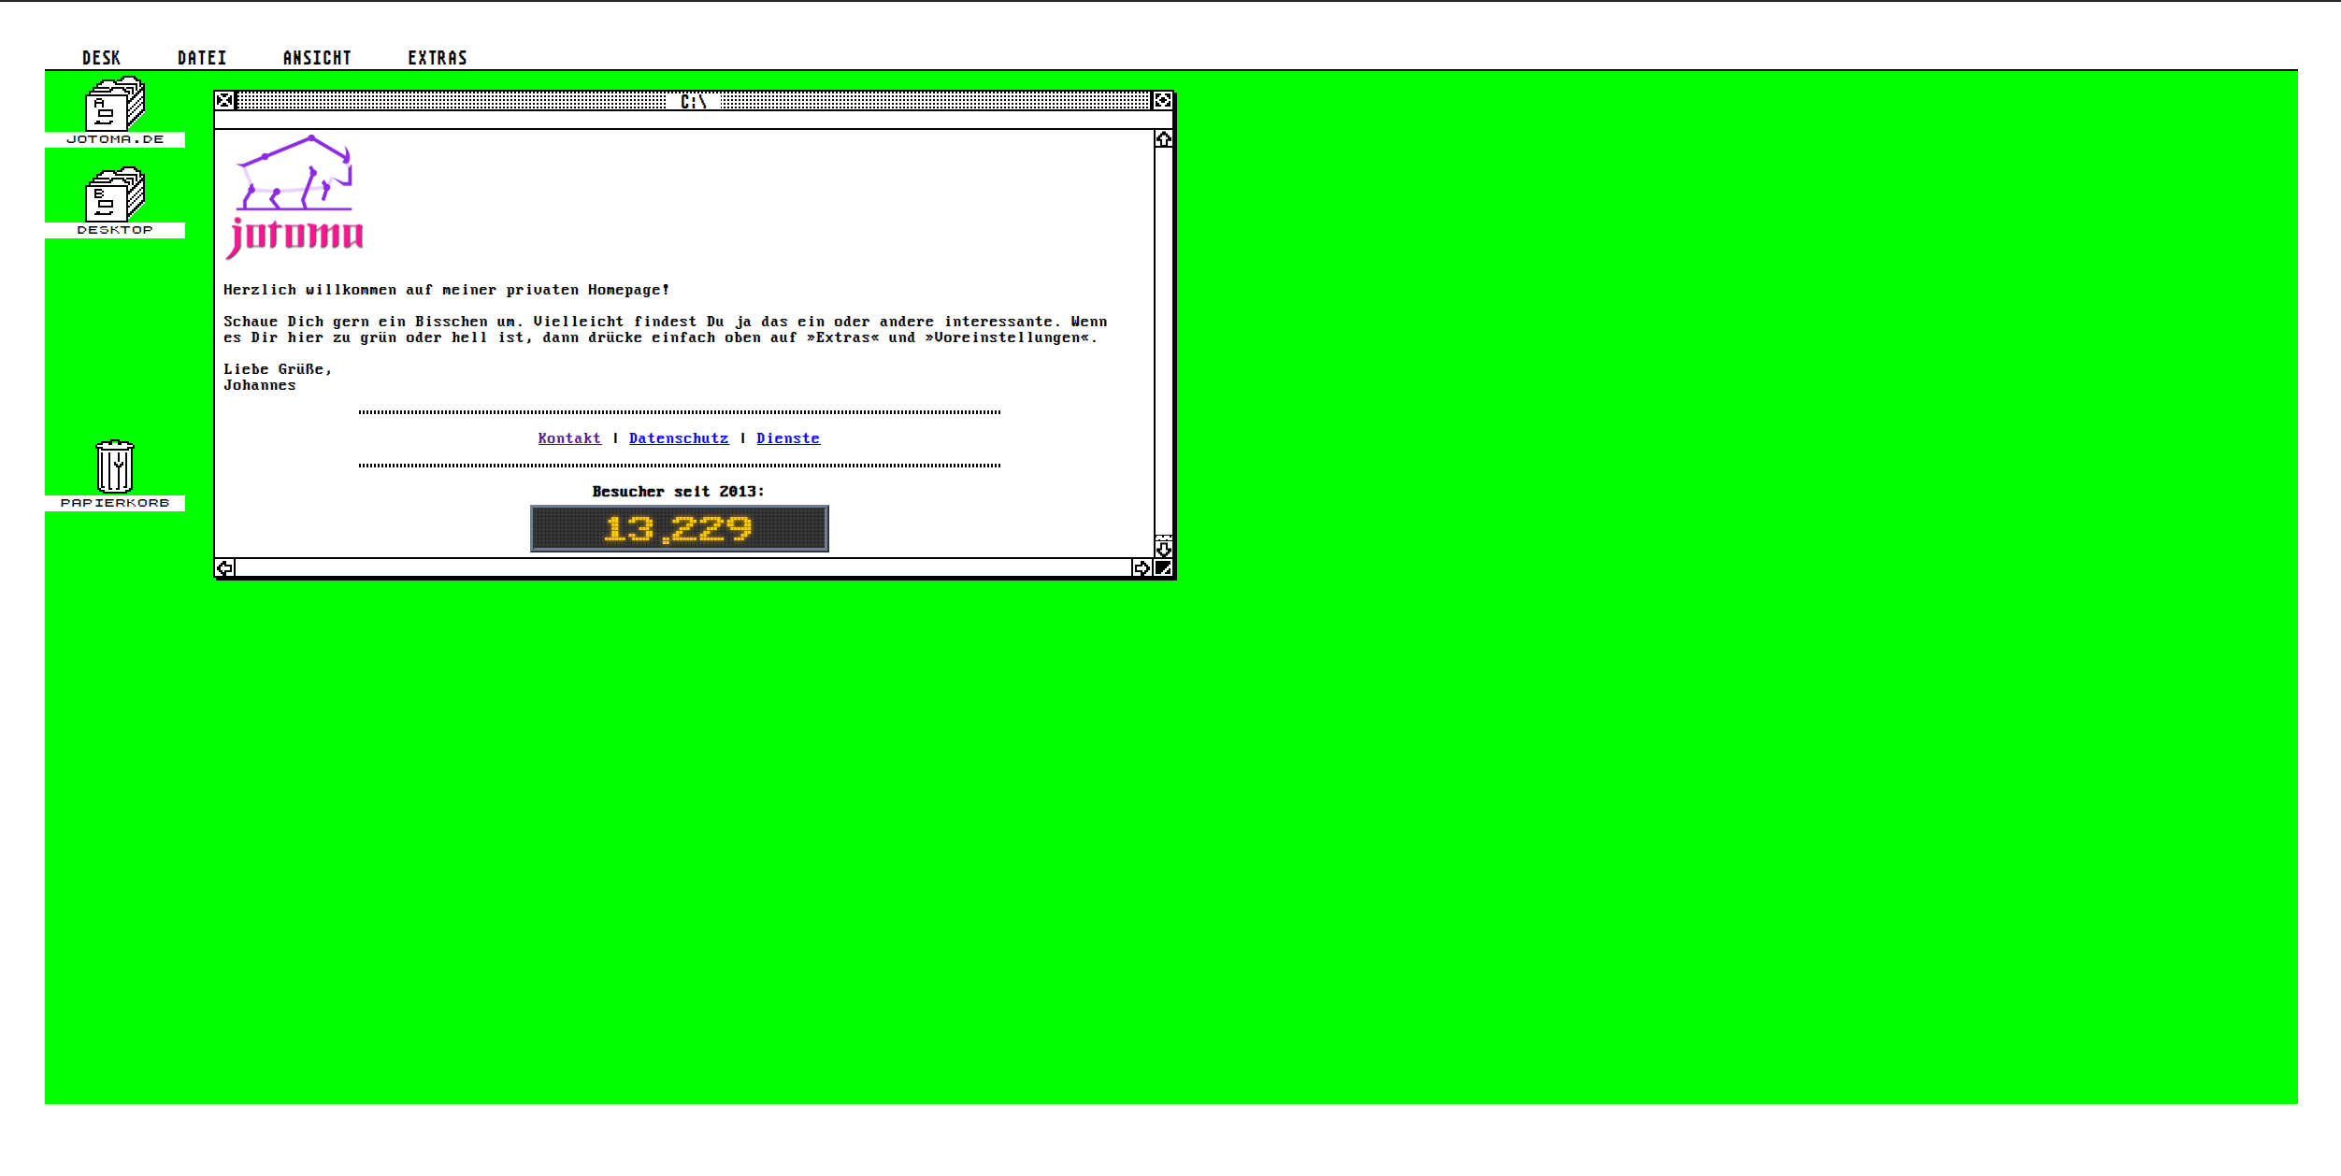Image resolution: width=2341 pixels, height=1176 pixels.
Task: Click the window's top-right fuller box
Action: [x=1162, y=101]
